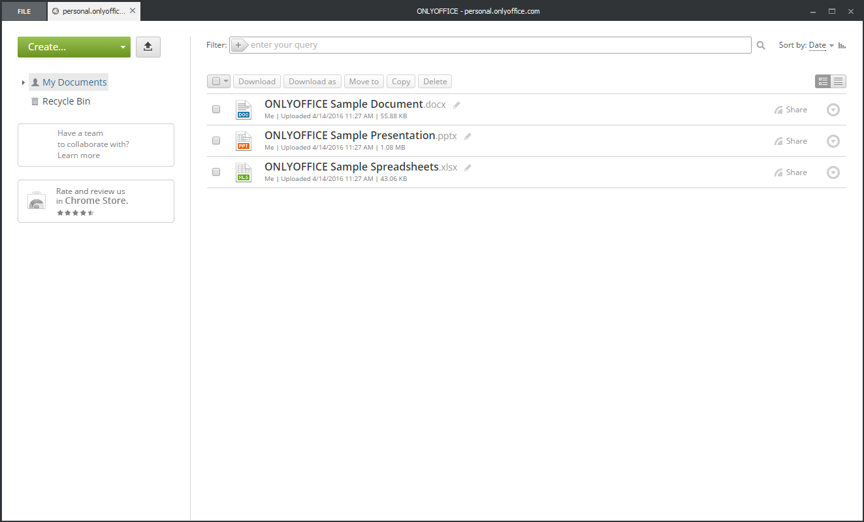The image size is (864, 522).
Task: Edit Sample Document with pencil icon
Action: click(x=456, y=105)
